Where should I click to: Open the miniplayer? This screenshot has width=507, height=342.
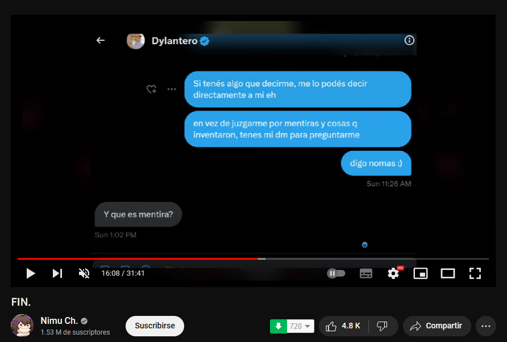pyautogui.click(x=421, y=273)
